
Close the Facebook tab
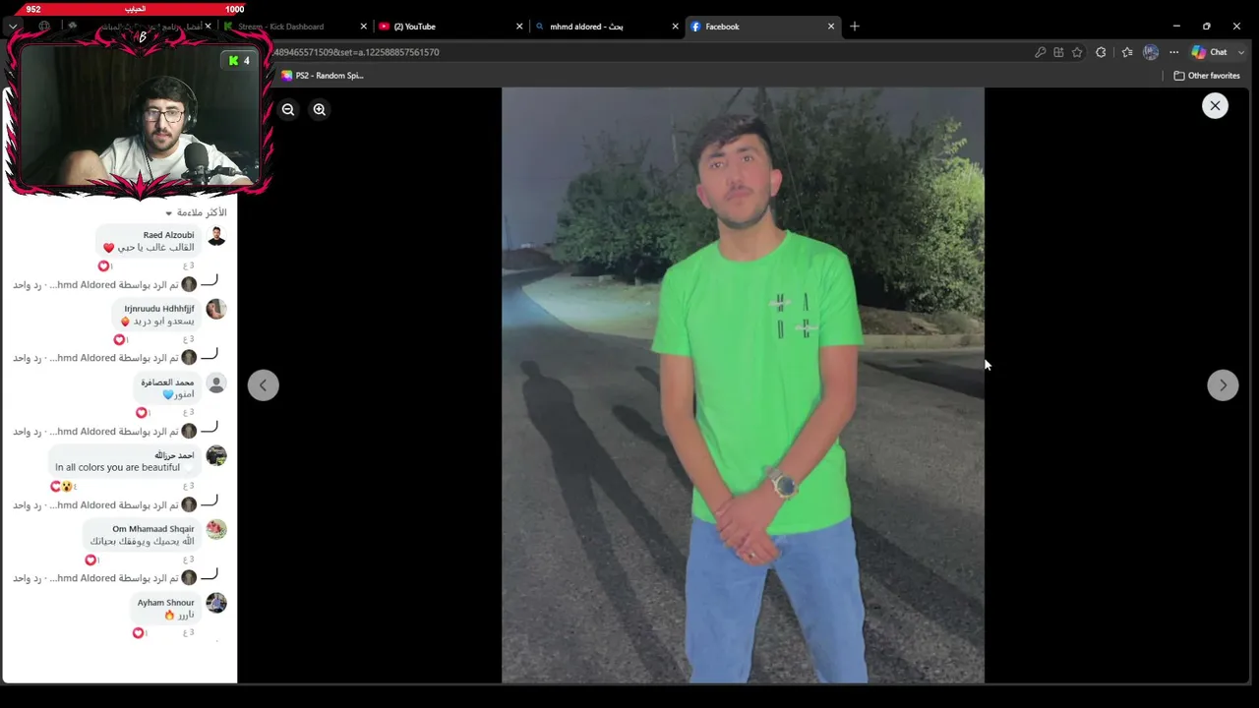tap(831, 27)
